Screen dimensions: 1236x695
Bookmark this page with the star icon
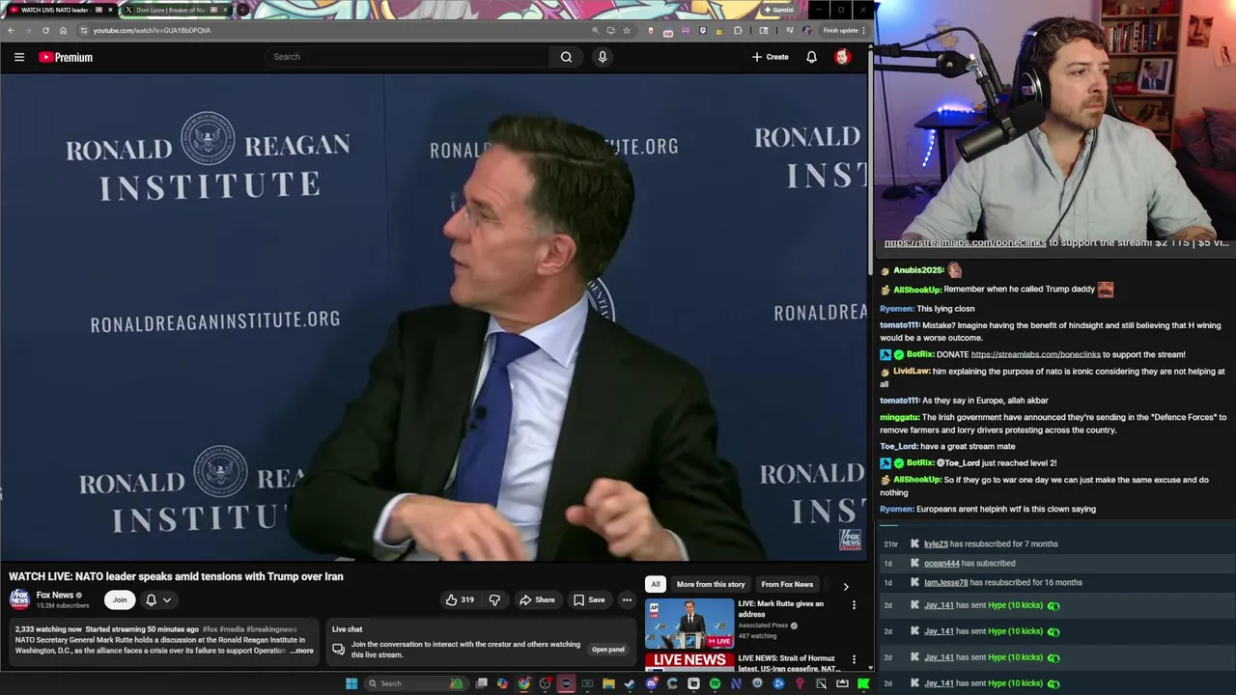(x=626, y=30)
